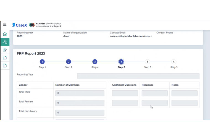
Task: Select the gavel icon in sidebar
Action: (5, 42)
